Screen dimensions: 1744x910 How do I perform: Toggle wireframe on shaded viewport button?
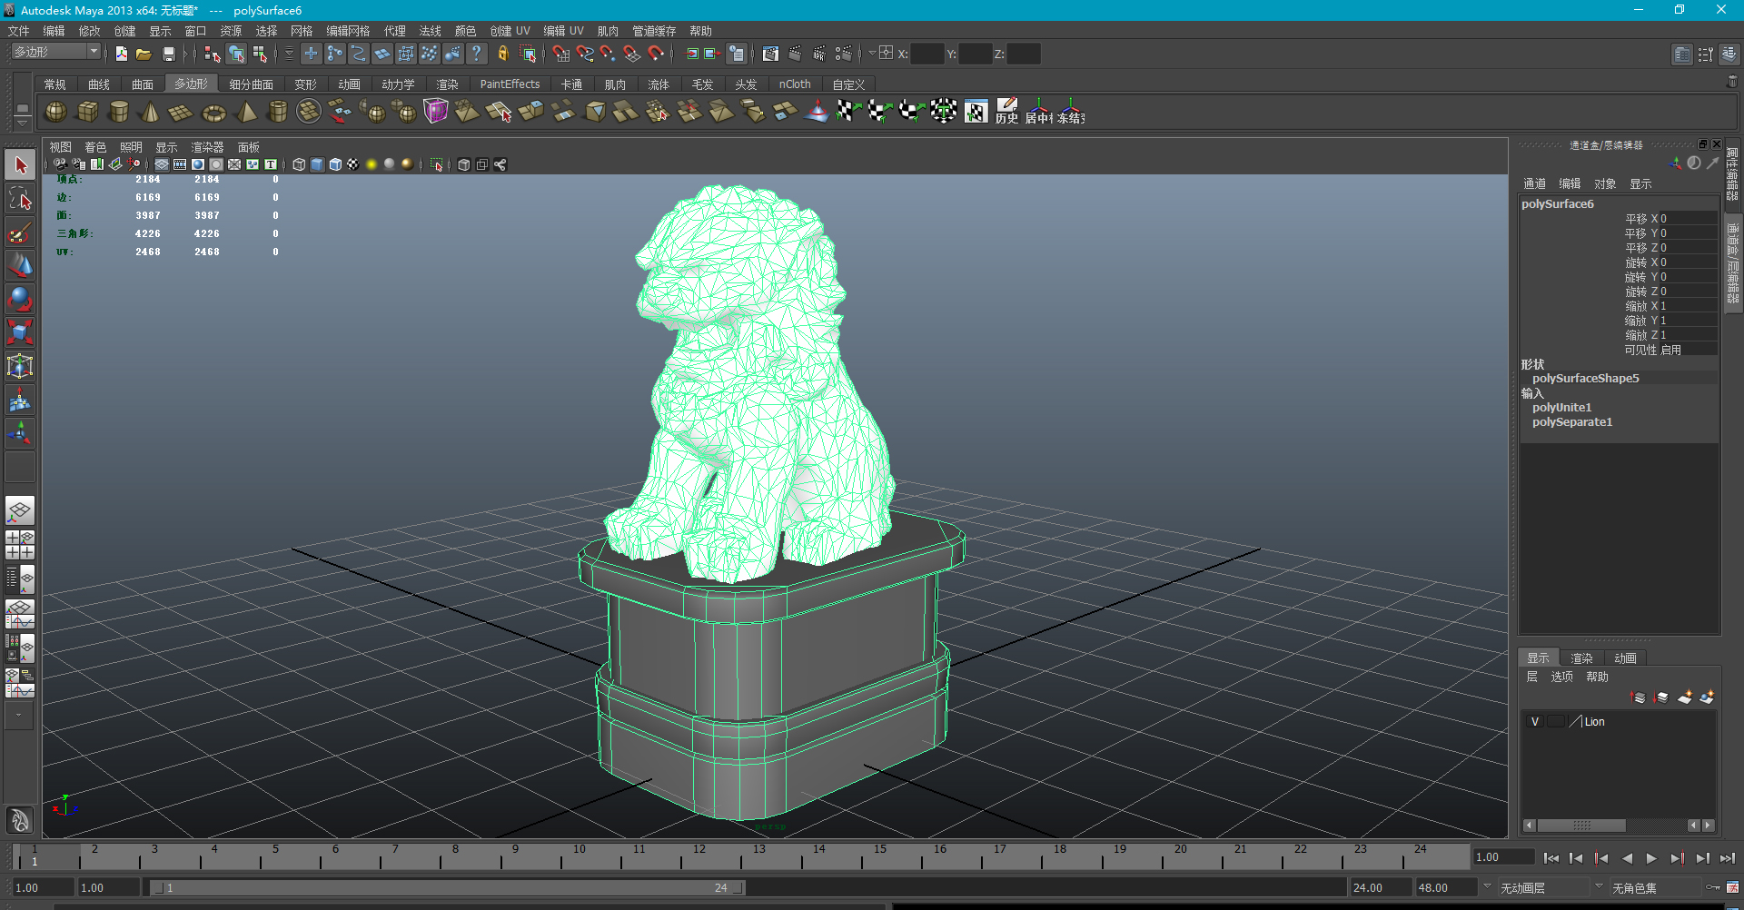pyautogui.click(x=335, y=164)
